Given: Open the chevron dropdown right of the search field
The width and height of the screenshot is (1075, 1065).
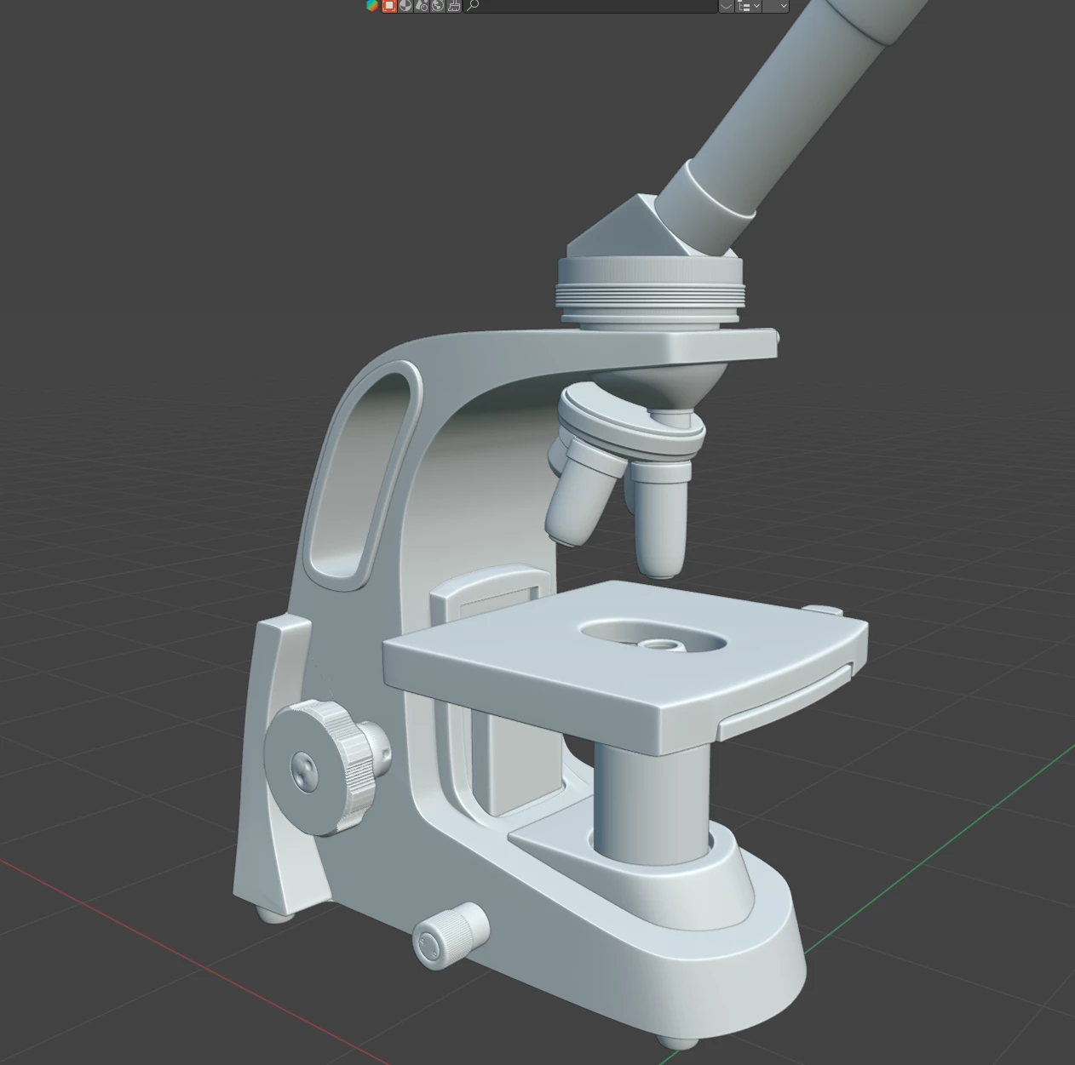Looking at the screenshot, I should 726,5.
